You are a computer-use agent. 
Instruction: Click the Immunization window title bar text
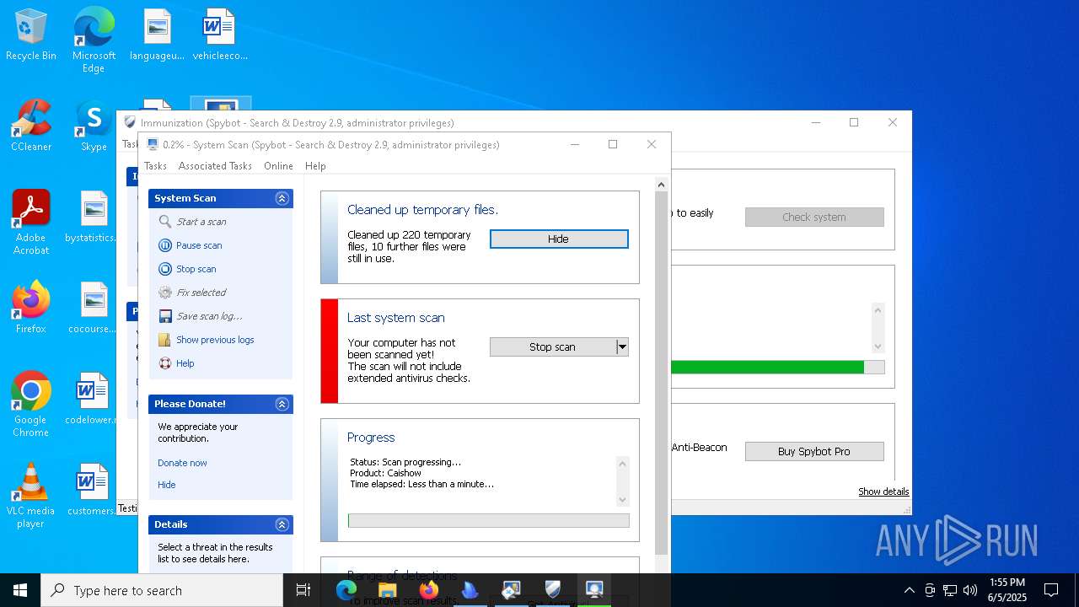pyautogui.click(x=298, y=123)
